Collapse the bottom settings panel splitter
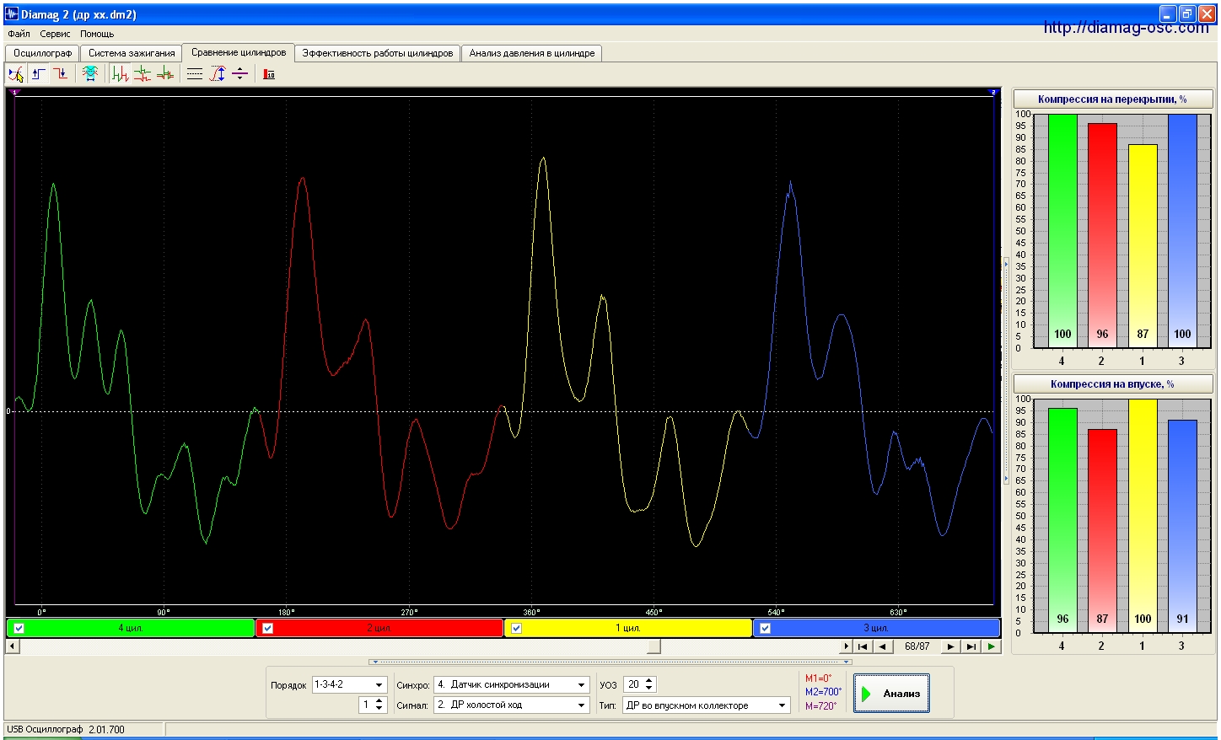The image size is (1221, 740). (610, 662)
